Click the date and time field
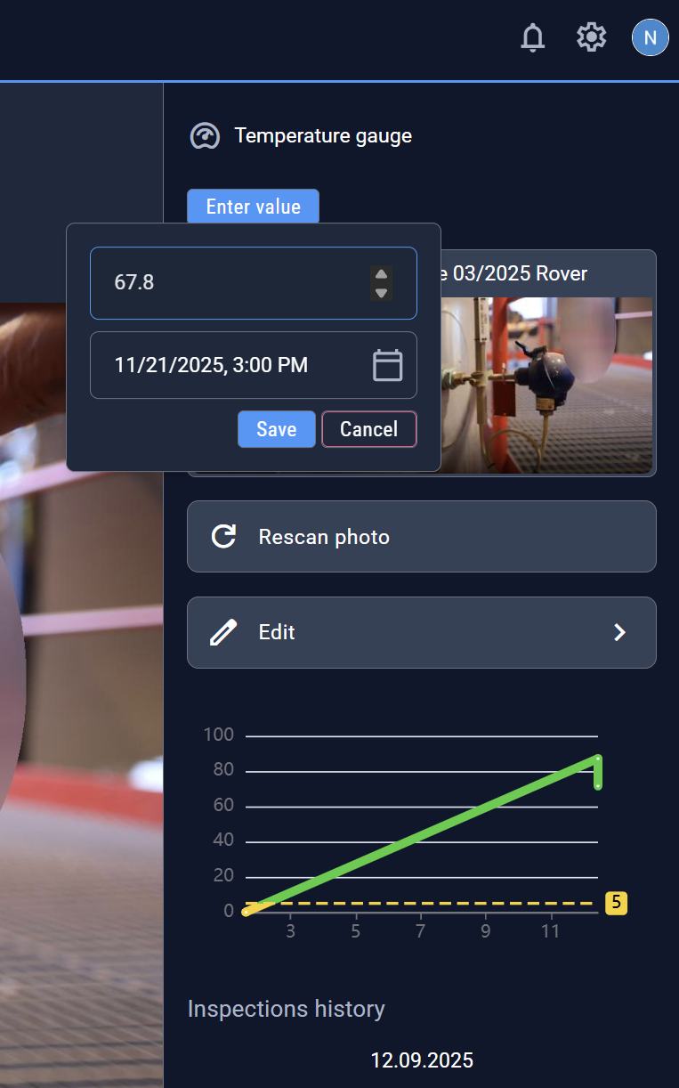The image size is (679, 1088). (254, 365)
